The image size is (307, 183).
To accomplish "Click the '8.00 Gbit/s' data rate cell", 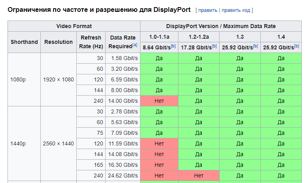I will (x=123, y=90).
